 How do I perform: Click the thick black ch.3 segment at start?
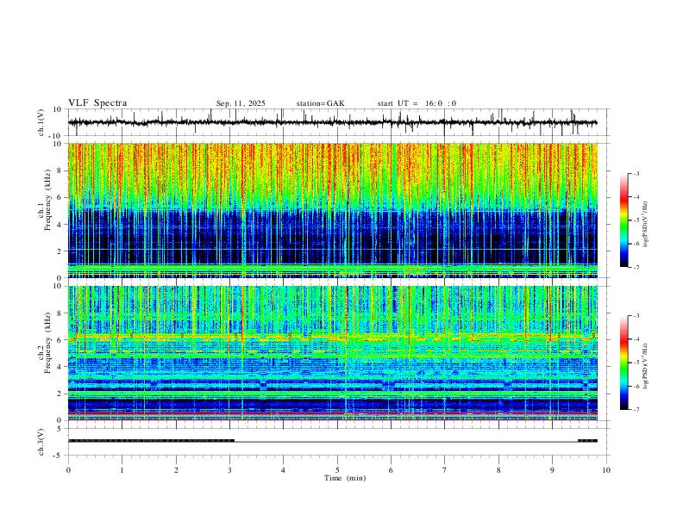coord(151,441)
